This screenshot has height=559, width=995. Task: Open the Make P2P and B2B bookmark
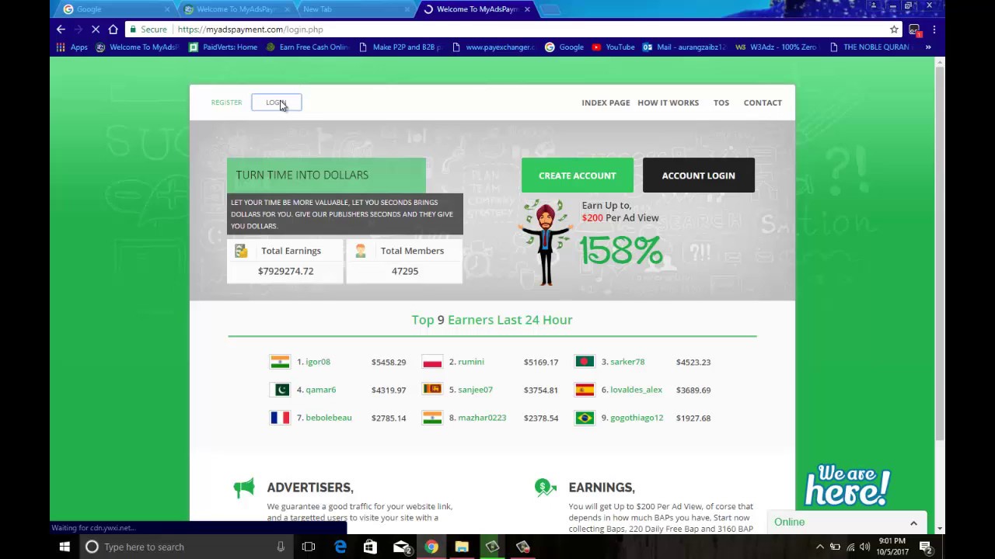(x=400, y=47)
